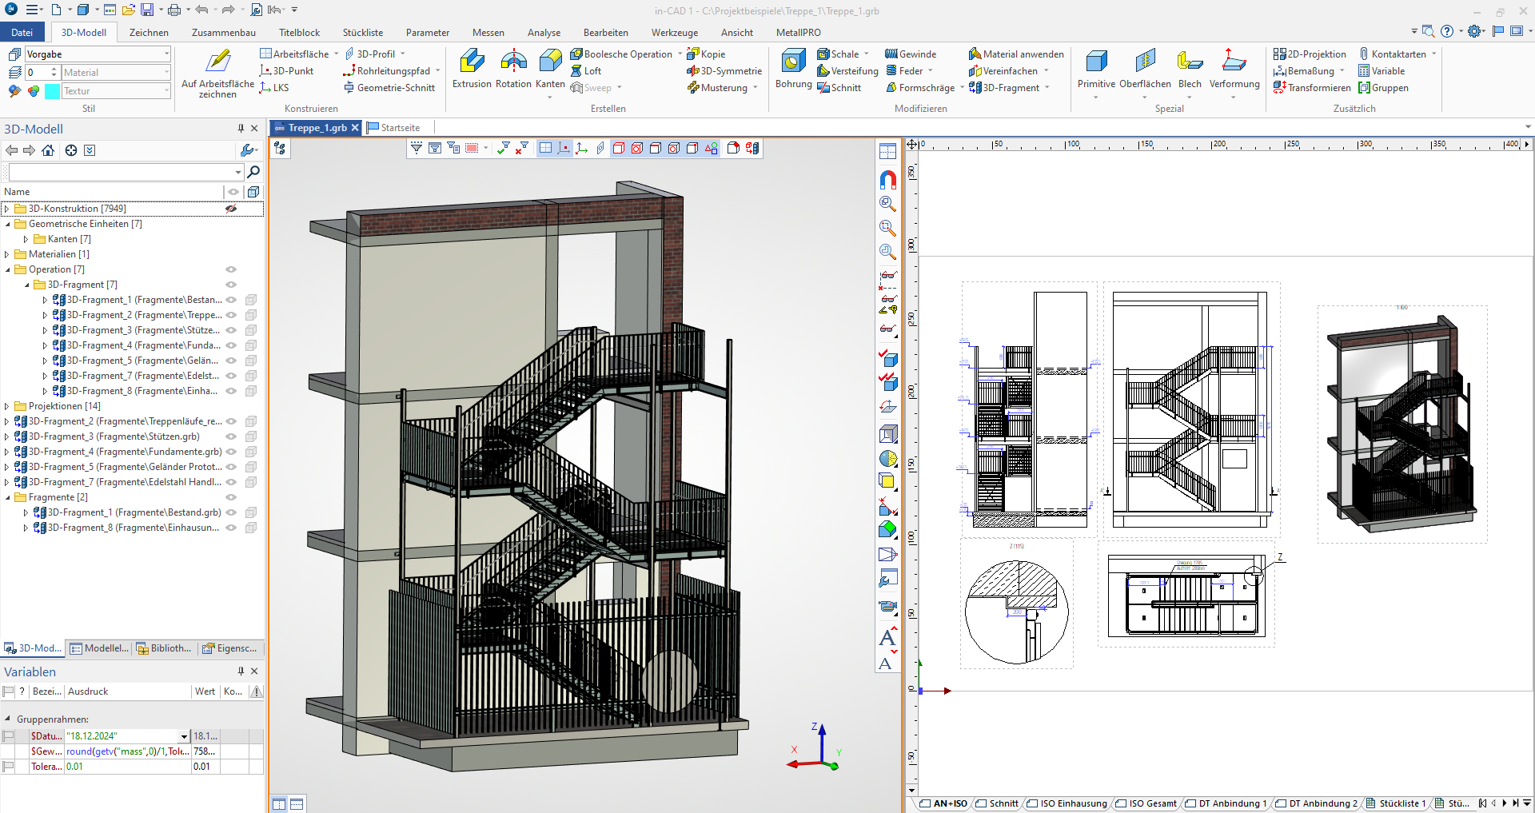
Task: Toggle visibility of 3D-Fragment_3 (Stützen.grb)
Action: [x=231, y=436]
